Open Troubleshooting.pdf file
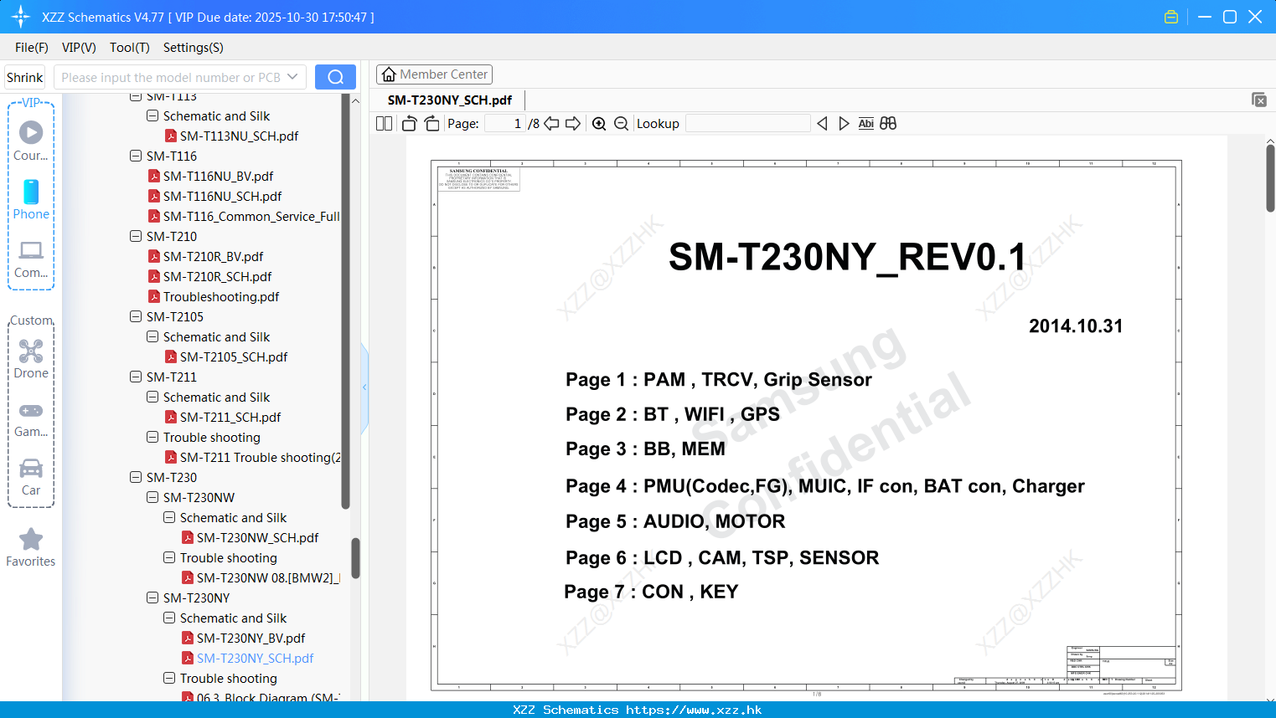 pos(221,297)
